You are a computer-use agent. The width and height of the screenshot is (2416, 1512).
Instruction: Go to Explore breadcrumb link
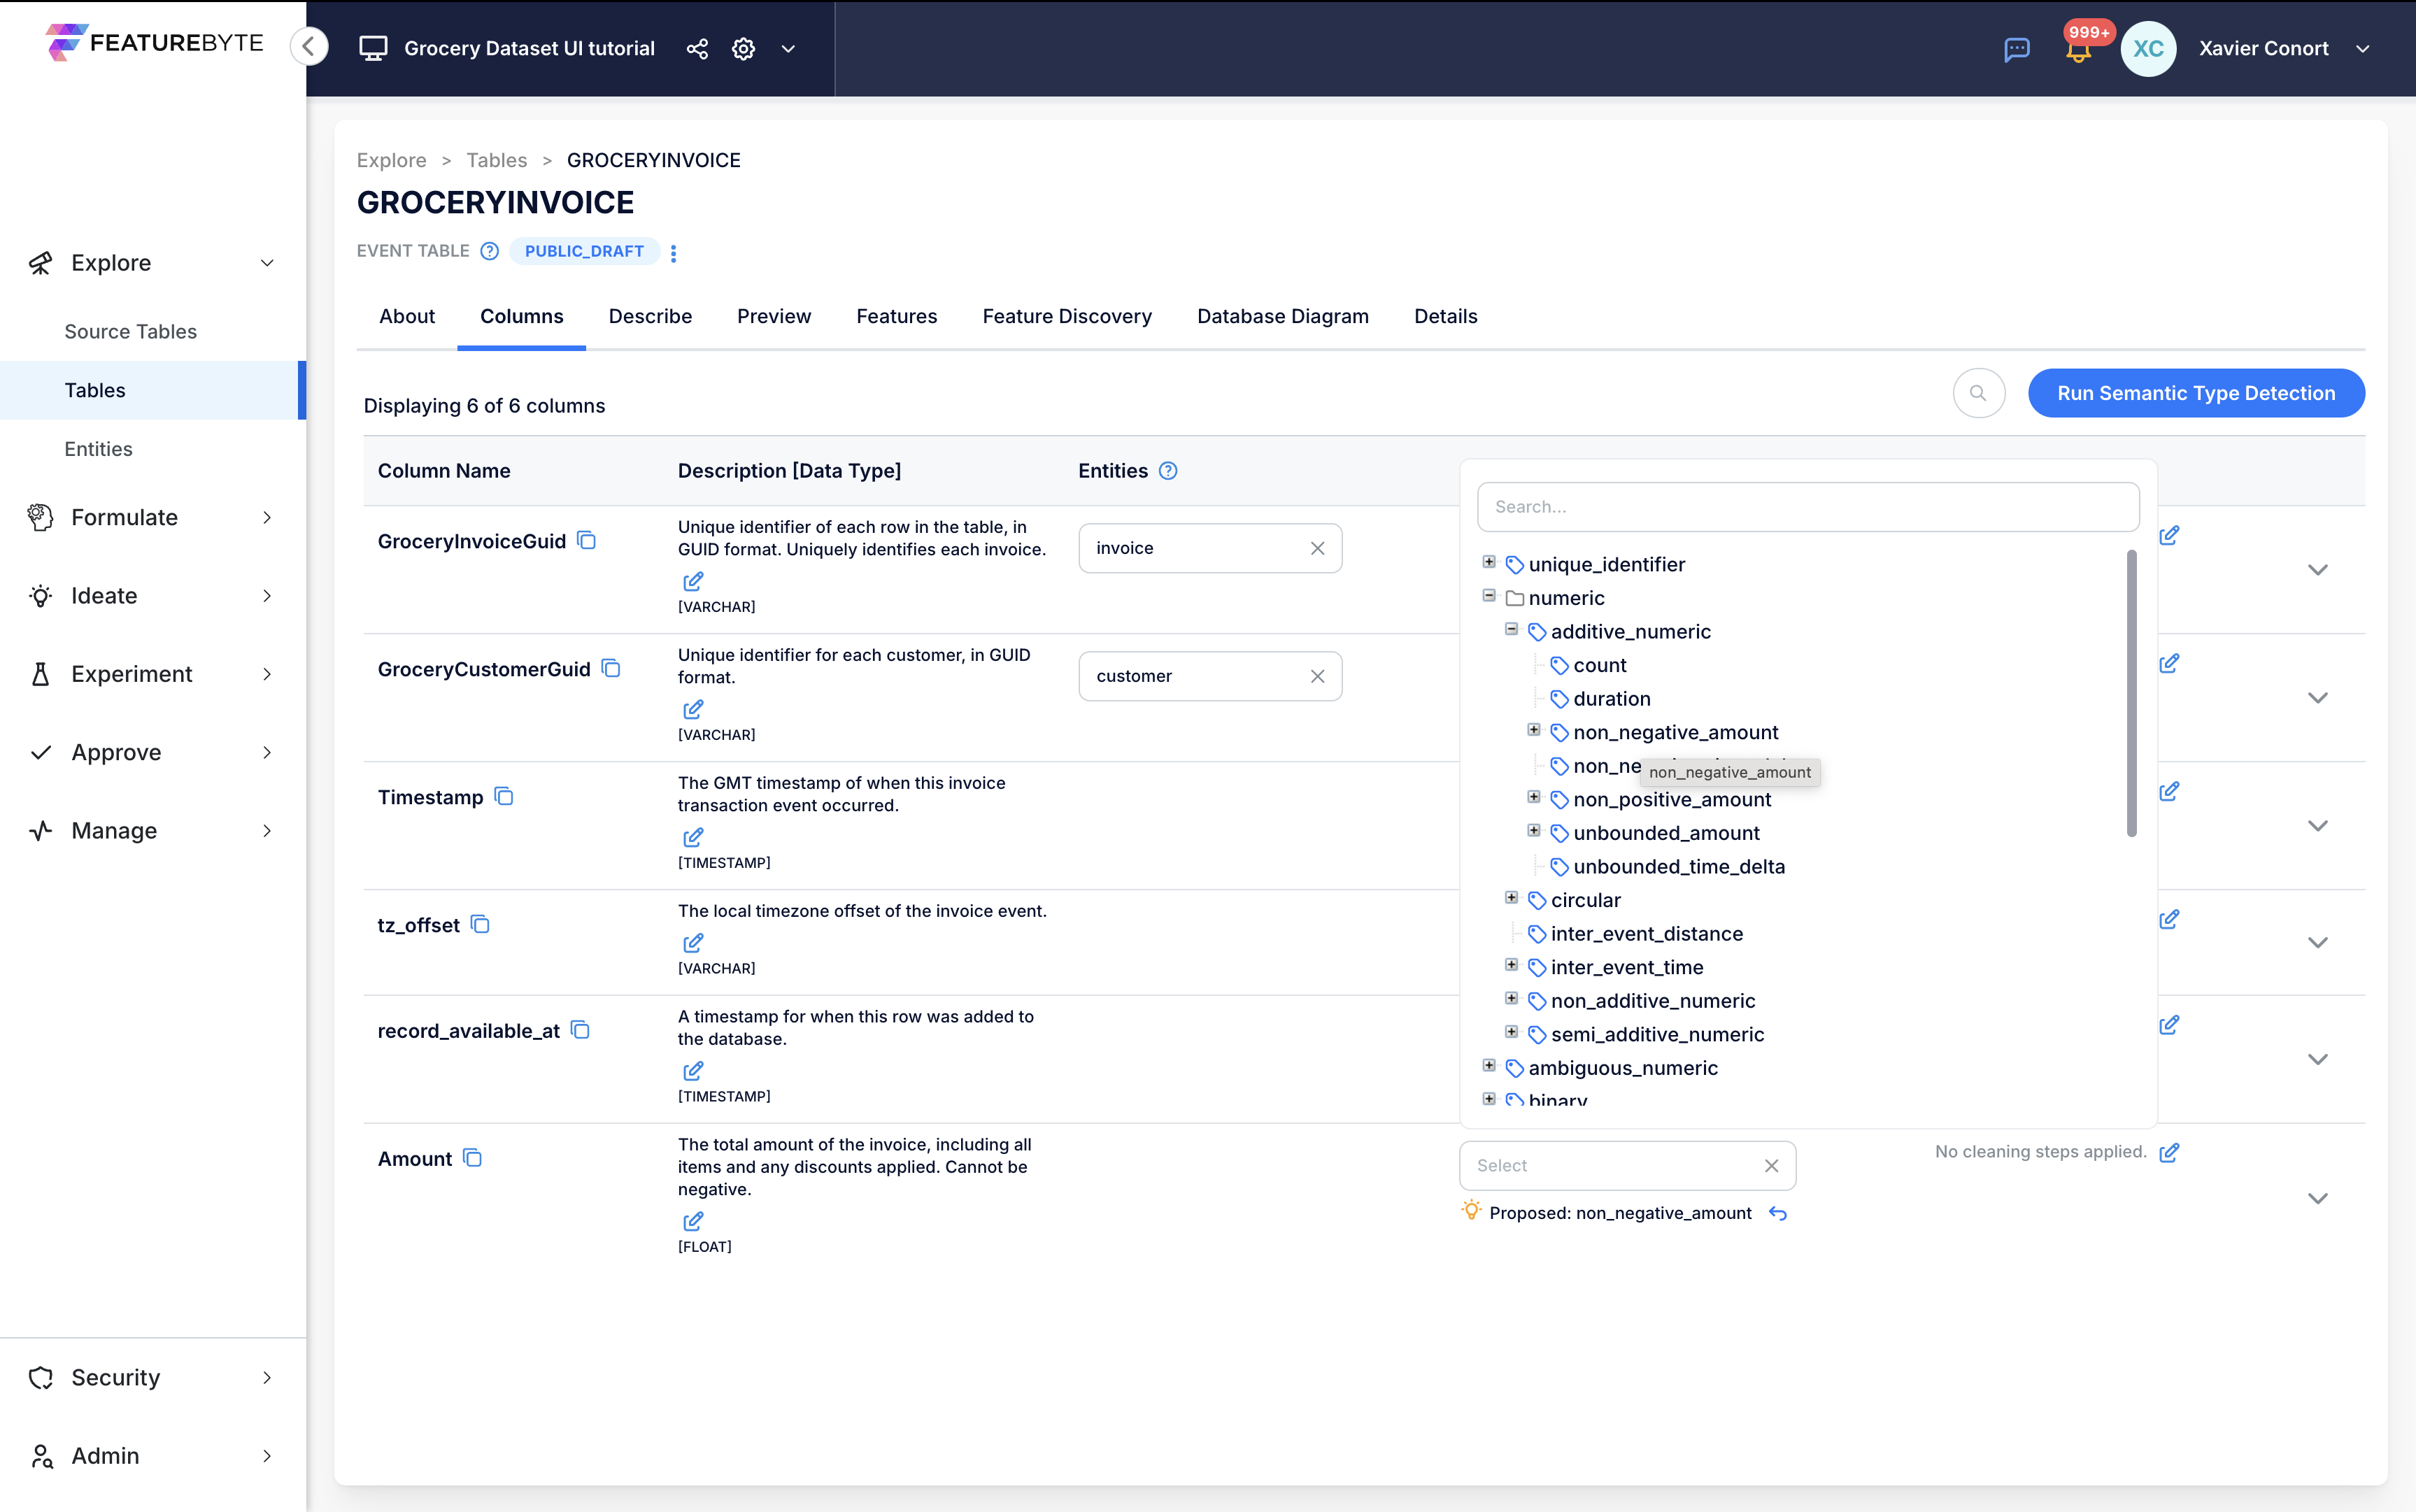pos(391,160)
